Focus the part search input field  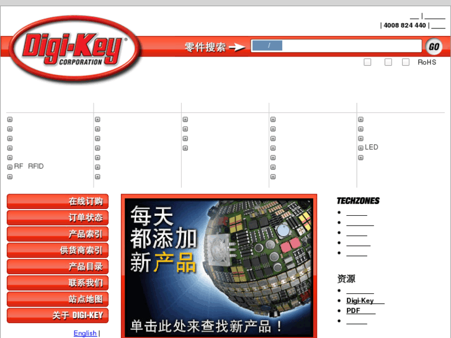(x=336, y=46)
